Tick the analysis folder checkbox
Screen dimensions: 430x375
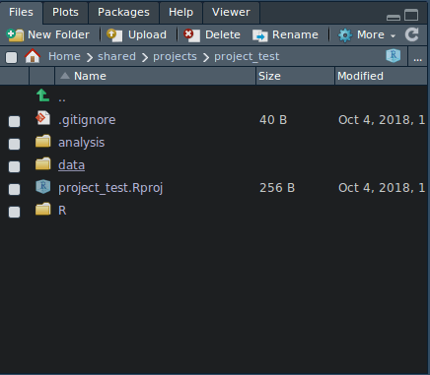pyautogui.click(x=14, y=144)
